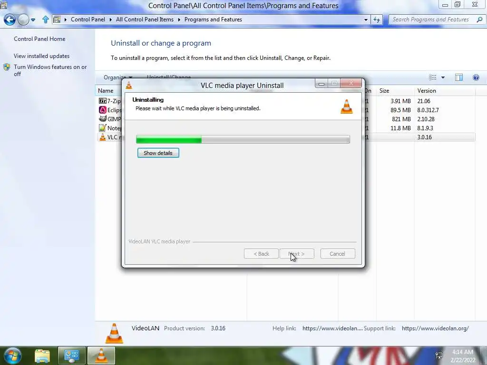Click the version 8.1.9.3 cell

[425, 128]
